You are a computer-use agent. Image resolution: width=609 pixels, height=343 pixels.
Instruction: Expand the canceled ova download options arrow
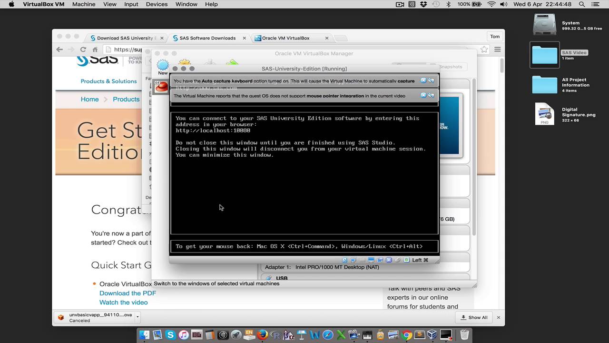[x=138, y=317]
